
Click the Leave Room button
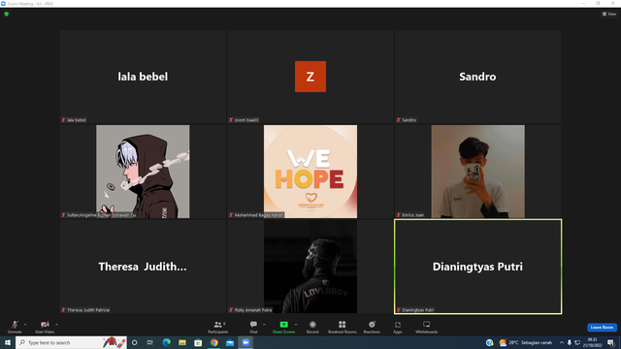602,328
